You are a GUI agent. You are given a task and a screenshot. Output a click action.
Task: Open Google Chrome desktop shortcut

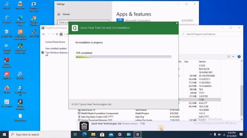[x=34, y=20]
